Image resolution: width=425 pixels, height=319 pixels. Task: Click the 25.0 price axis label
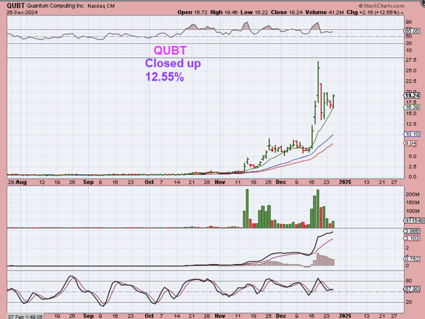pos(411,70)
